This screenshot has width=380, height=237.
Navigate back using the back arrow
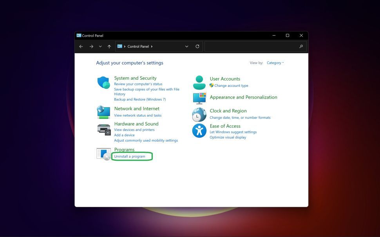81,46
